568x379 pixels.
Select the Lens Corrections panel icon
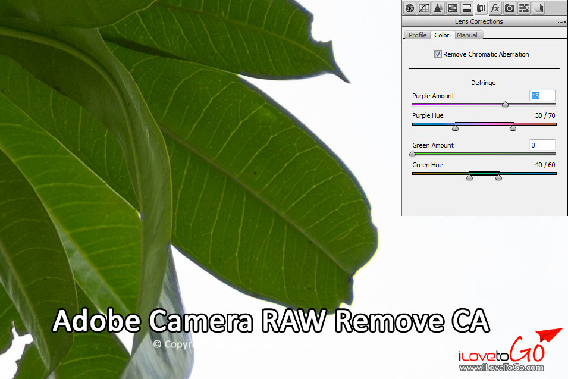[x=481, y=8]
